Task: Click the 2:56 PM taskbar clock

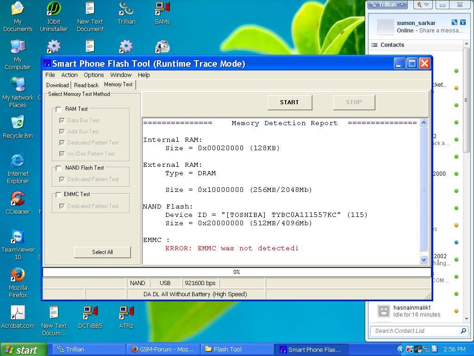Action: tap(455, 350)
